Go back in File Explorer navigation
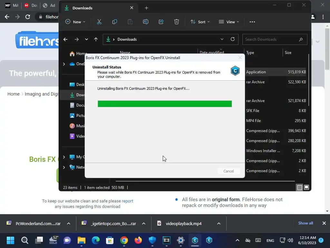The image size is (330, 248). [x=65, y=39]
